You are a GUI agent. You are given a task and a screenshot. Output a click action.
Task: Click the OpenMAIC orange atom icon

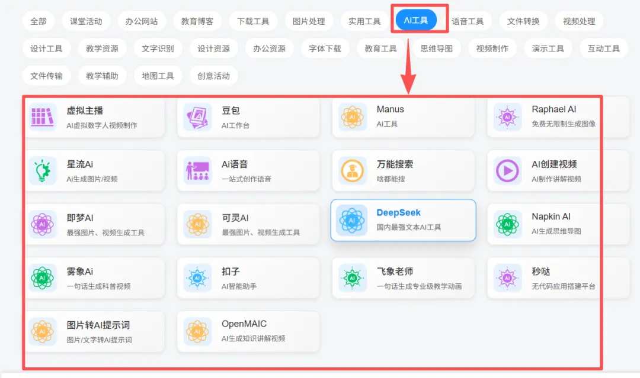coord(197,332)
